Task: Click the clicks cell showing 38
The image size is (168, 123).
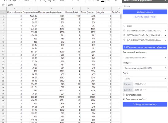Action: [73, 52]
